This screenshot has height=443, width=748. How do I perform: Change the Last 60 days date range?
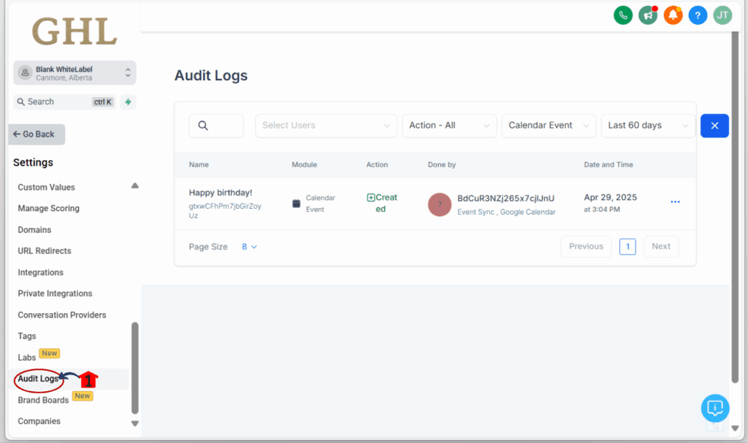(647, 126)
